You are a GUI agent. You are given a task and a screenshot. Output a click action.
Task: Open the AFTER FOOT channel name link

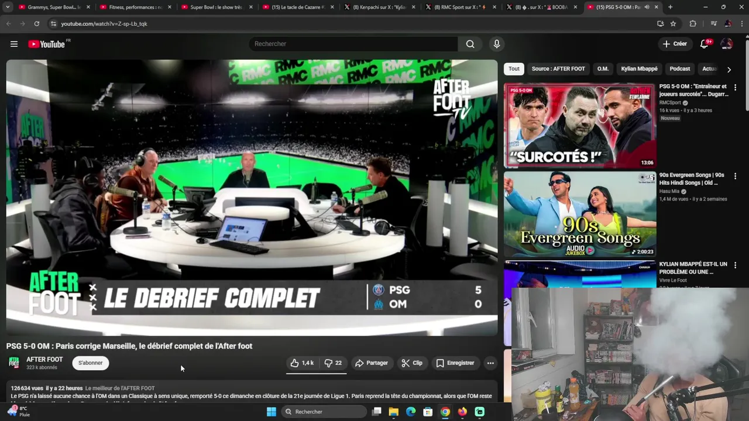click(44, 360)
